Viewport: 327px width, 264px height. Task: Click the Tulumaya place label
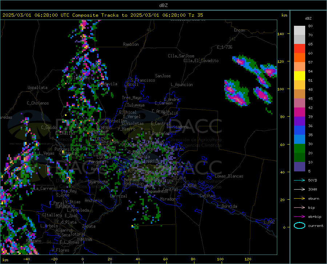point(136,105)
